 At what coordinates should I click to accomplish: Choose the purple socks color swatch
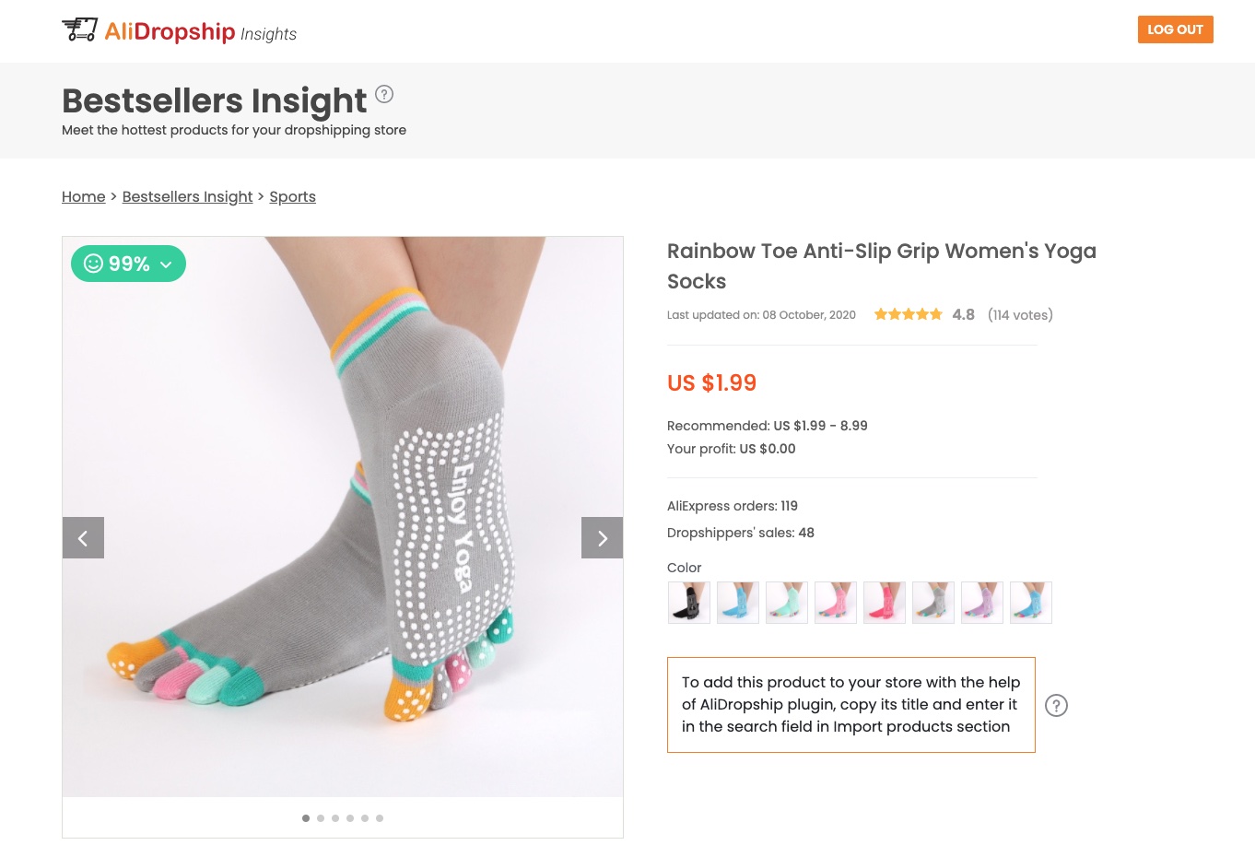click(x=981, y=603)
